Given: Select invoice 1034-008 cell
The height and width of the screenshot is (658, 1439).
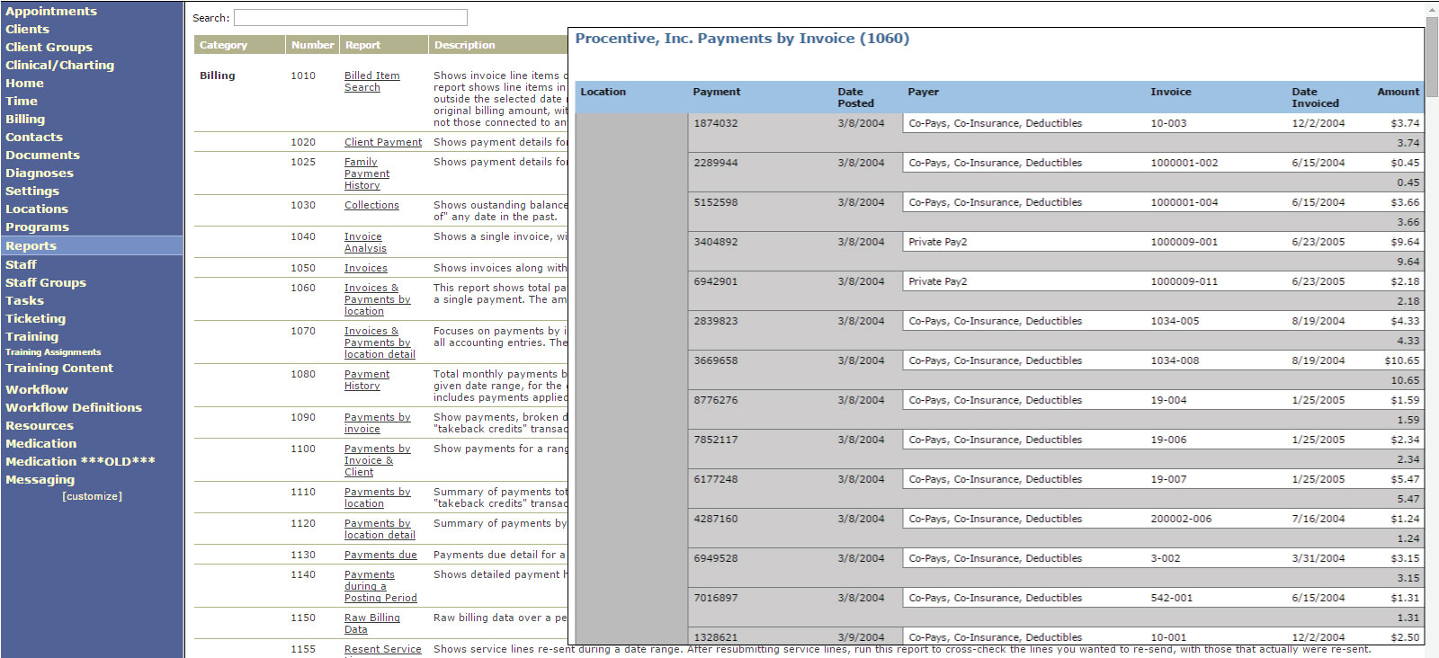Looking at the screenshot, I should [1175, 360].
